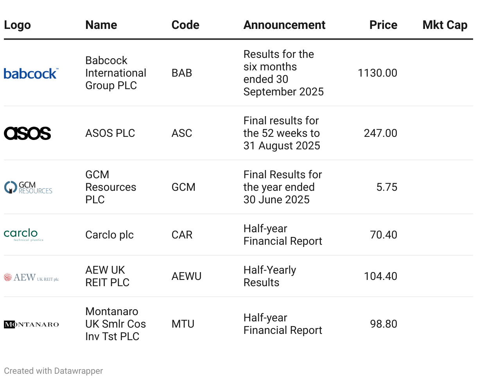Sort table by Price header
This screenshot has height=380, width=477.
pos(383,25)
